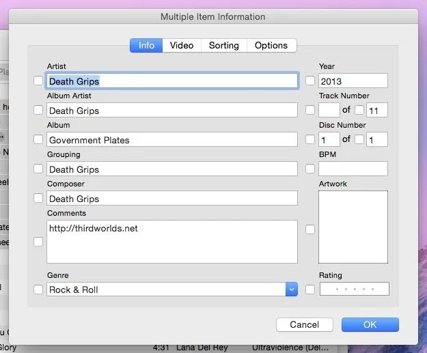
Task: Expand the Genre dropdown arrow
Action: (291, 290)
